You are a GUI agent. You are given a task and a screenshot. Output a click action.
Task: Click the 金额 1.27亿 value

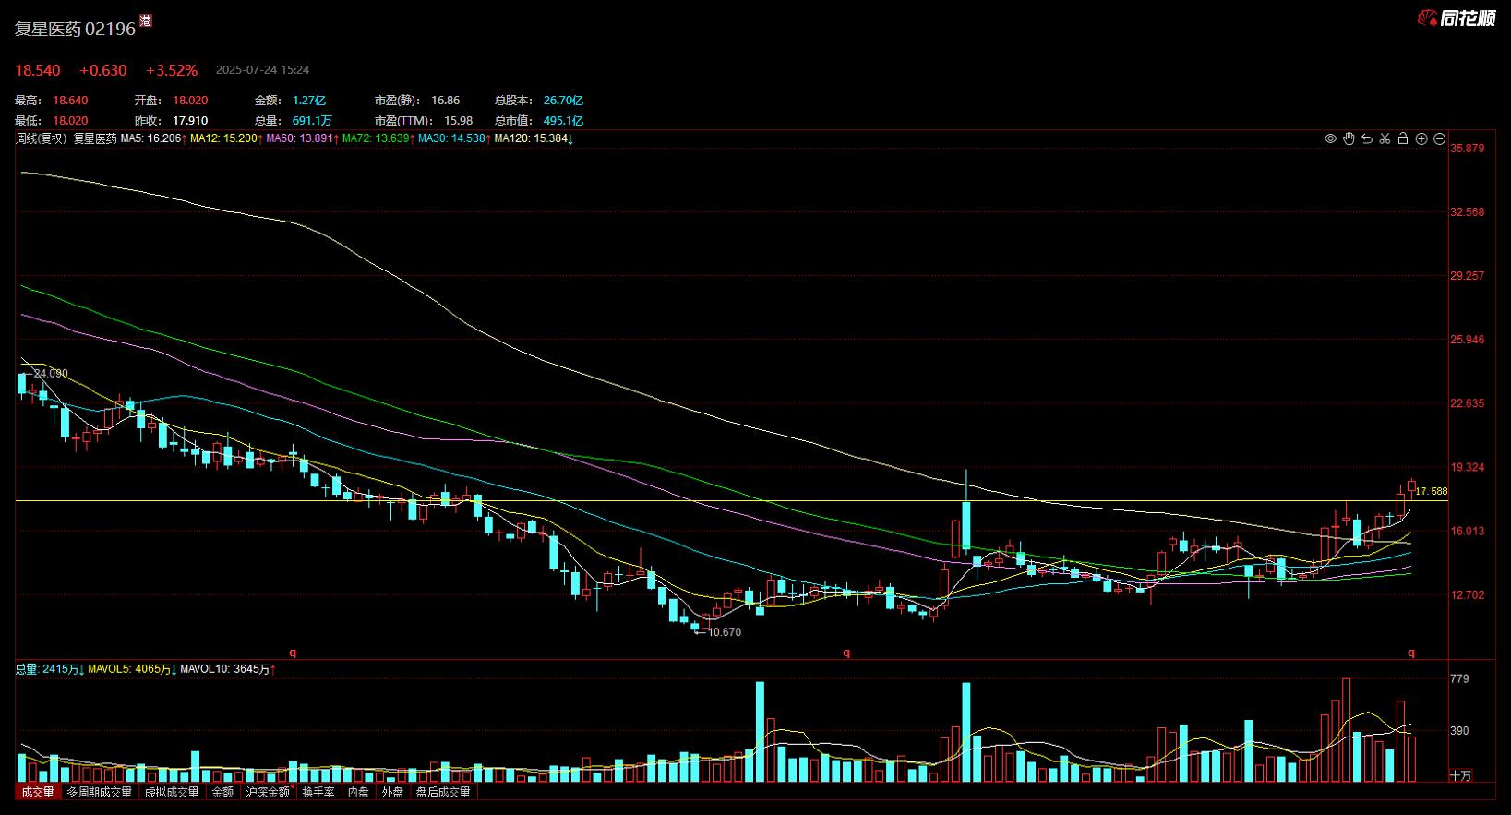pyautogui.click(x=309, y=101)
